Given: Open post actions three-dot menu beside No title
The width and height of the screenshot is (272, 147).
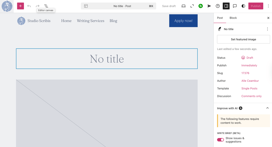Looking at the screenshot, I should 267,29.
